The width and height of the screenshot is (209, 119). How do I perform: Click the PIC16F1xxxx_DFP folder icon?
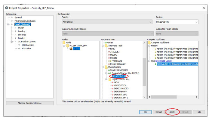point(67,46)
